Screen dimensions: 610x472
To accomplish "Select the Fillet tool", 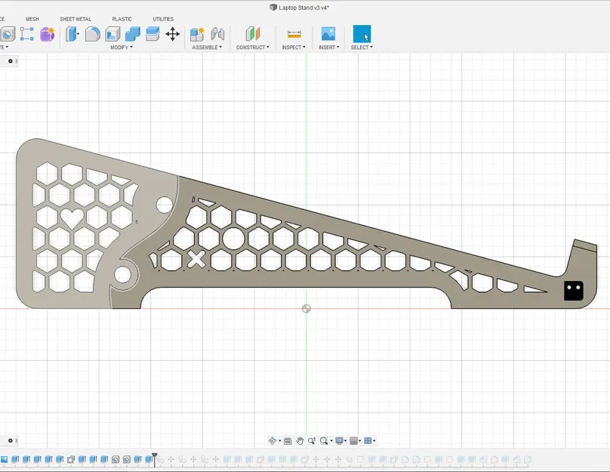I will [x=93, y=34].
